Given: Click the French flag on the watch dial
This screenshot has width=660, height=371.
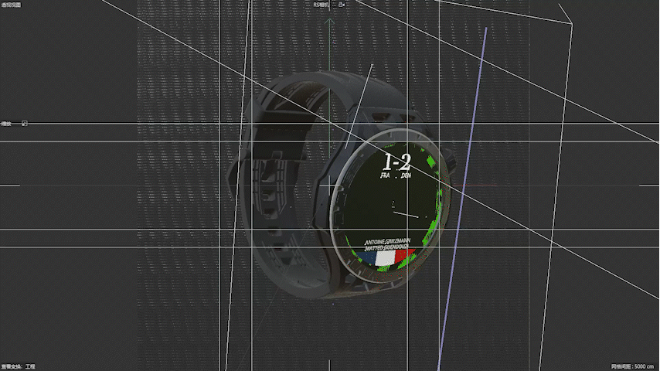Looking at the screenshot, I should pyautogui.click(x=385, y=257).
